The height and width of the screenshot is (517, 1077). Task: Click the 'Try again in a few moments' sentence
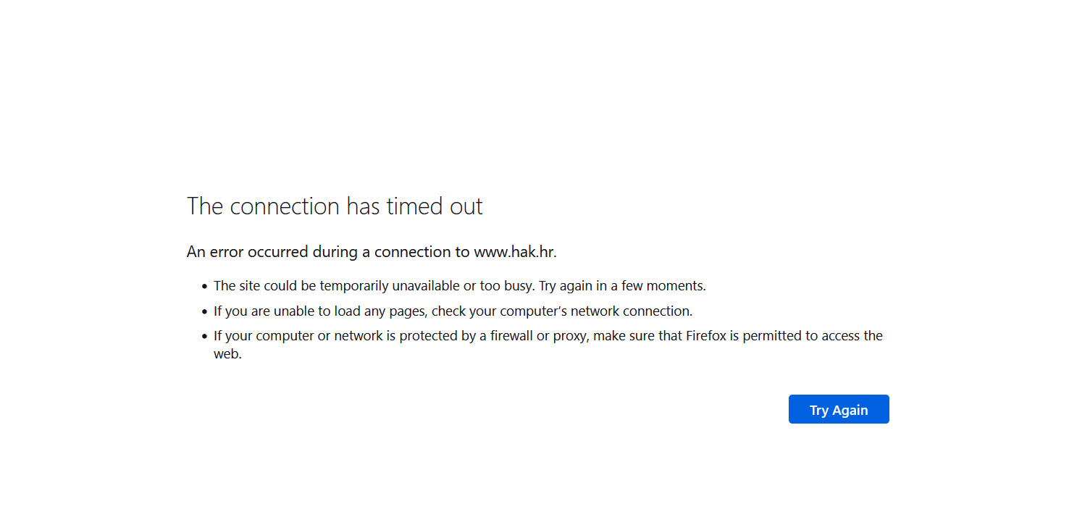(622, 286)
